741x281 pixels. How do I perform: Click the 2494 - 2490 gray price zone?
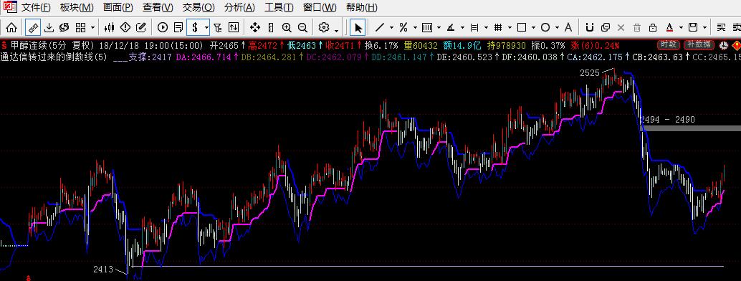pyautogui.click(x=690, y=128)
